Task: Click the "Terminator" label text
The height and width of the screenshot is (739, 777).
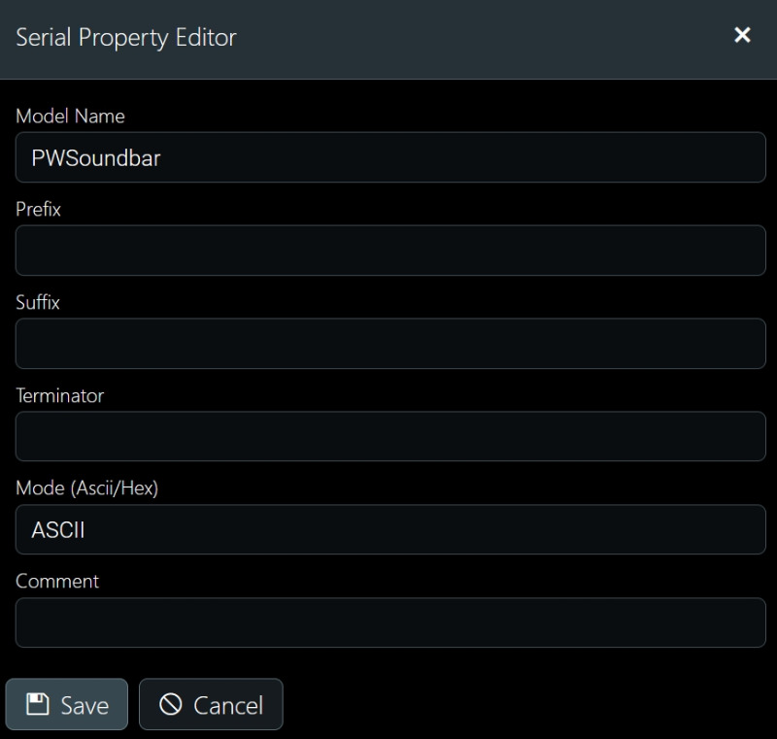Action: (60, 395)
